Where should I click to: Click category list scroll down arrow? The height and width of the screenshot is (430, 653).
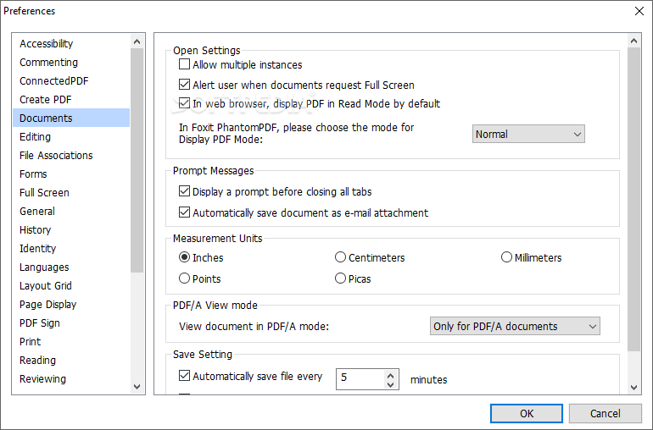click(137, 386)
